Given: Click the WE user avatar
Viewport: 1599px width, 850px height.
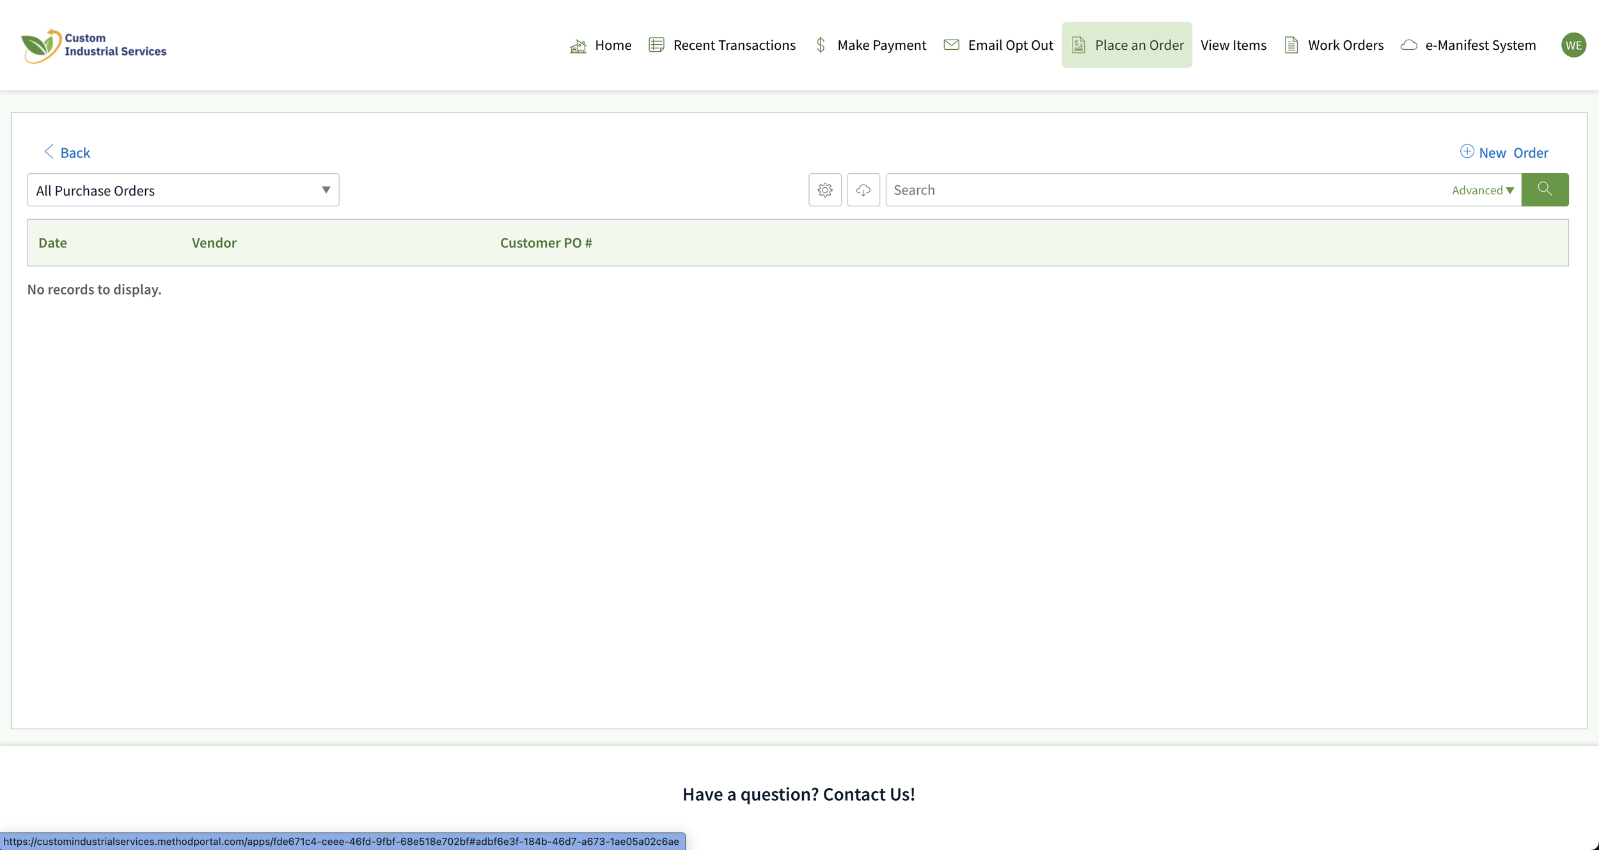Looking at the screenshot, I should 1573,45.
